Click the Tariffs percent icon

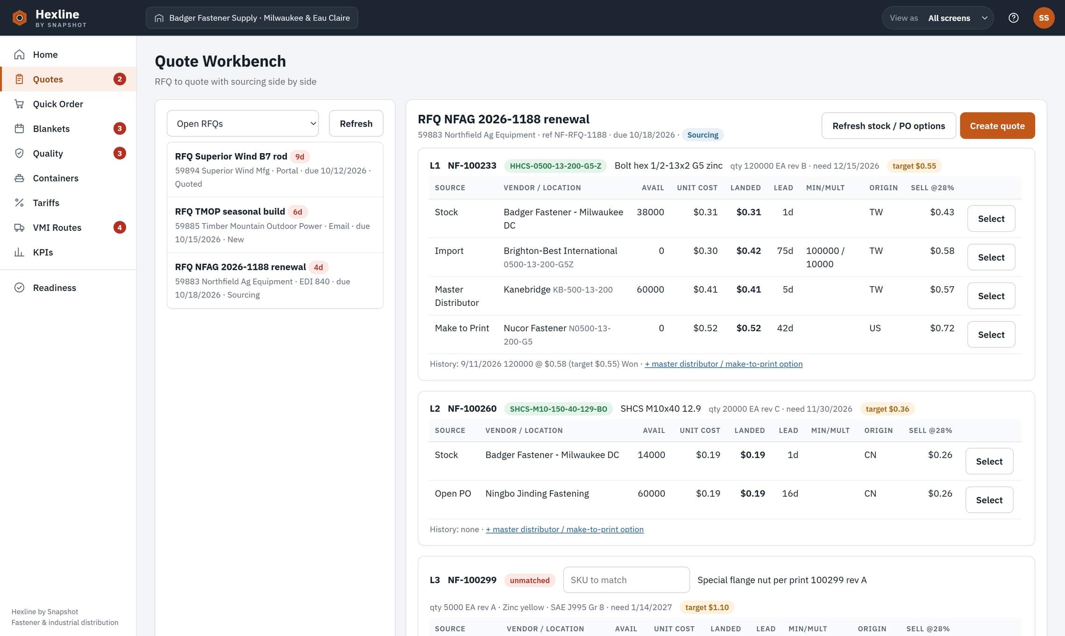click(x=19, y=203)
